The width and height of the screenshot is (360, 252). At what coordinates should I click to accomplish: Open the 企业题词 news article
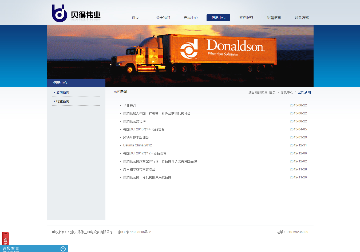click(130, 105)
